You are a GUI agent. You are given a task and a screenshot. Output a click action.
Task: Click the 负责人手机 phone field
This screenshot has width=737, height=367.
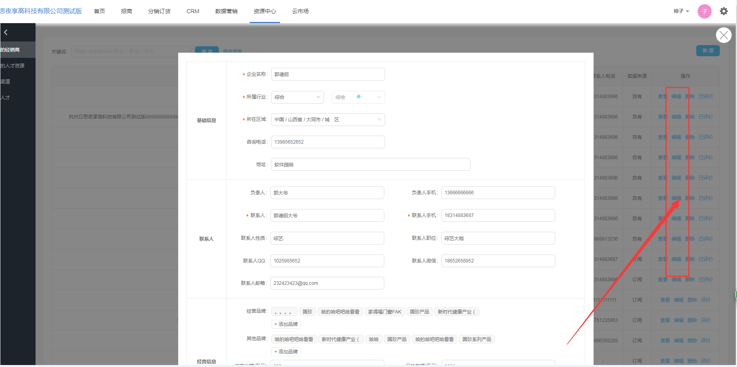tap(498, 193)
